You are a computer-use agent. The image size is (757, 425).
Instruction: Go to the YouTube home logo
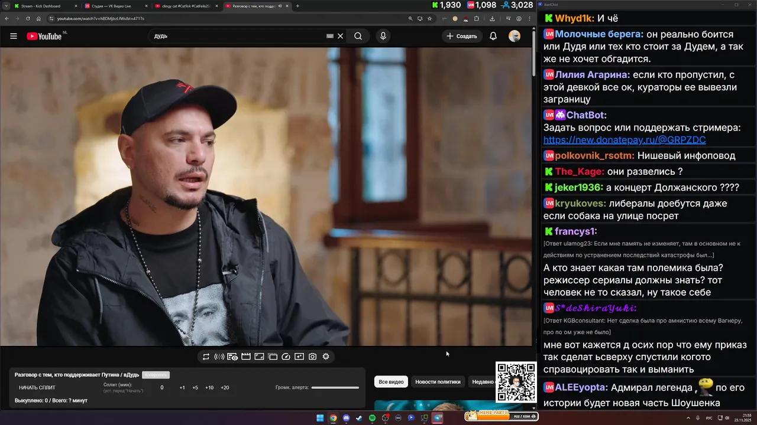(x=44, y=36)
